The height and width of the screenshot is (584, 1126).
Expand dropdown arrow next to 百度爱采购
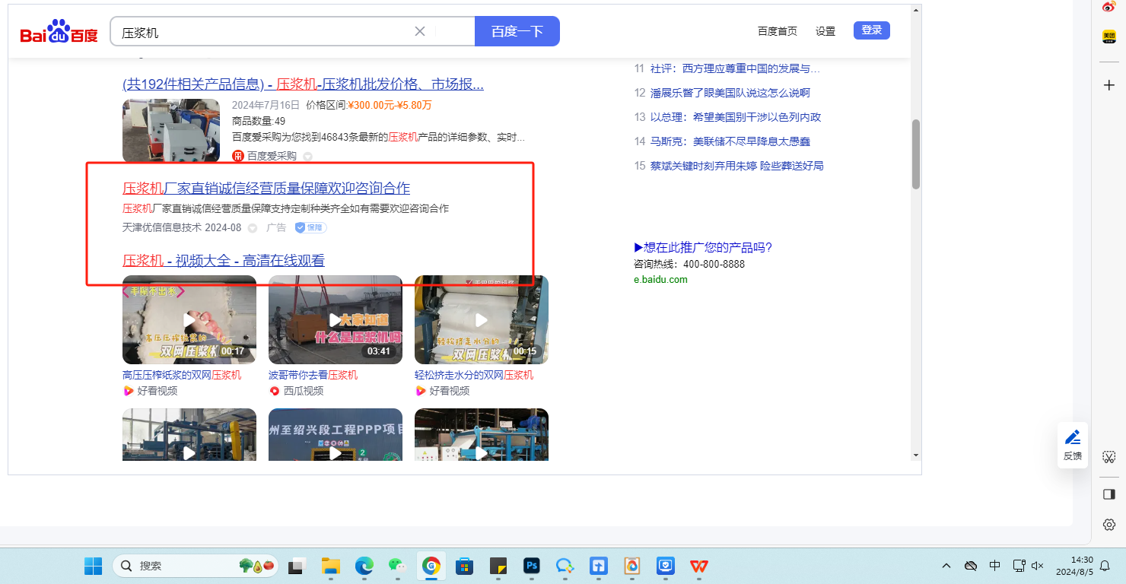pos(308,157)
